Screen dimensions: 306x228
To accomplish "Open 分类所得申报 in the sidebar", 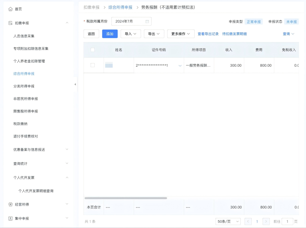I will (x=24, y=86).
